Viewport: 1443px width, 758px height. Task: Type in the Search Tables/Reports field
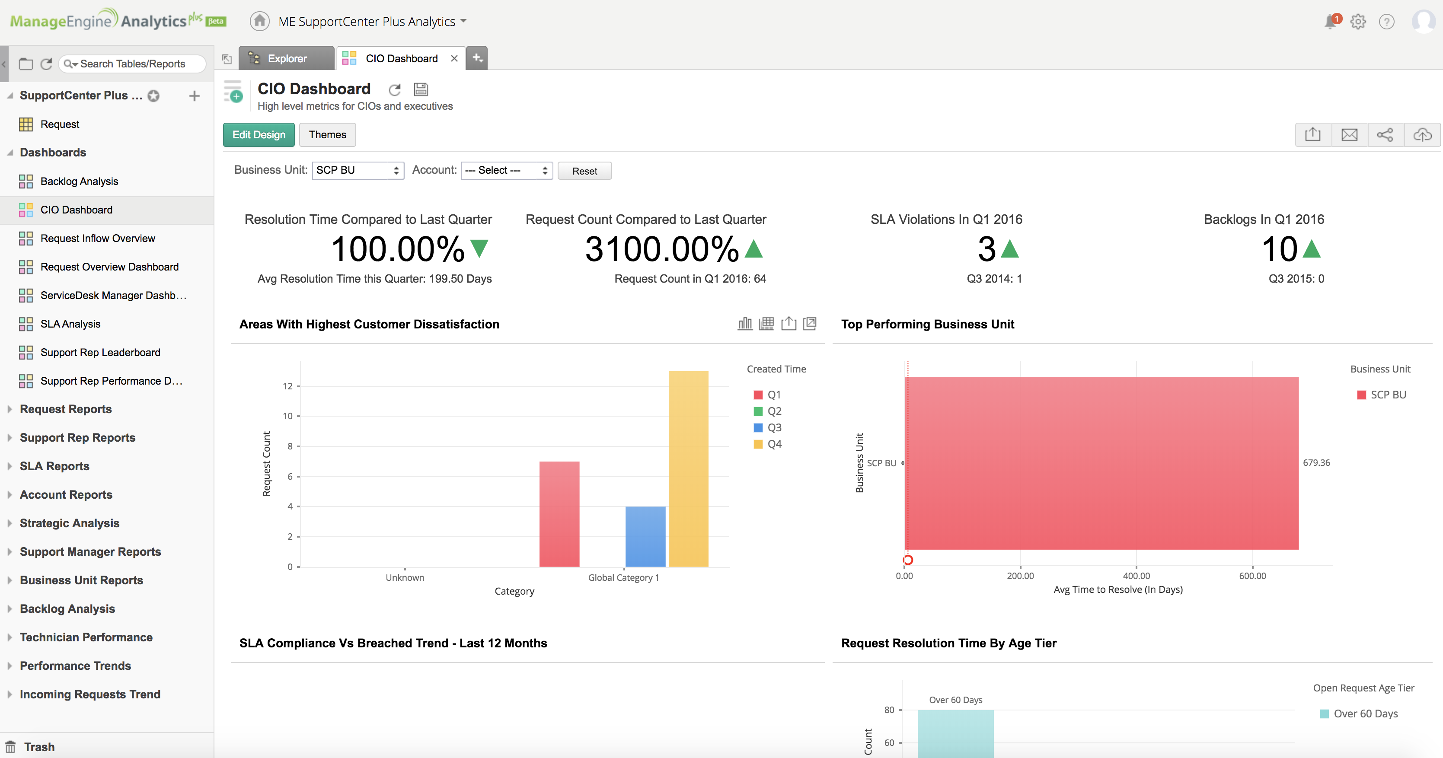pyautogui.click(x=133, y=63)
